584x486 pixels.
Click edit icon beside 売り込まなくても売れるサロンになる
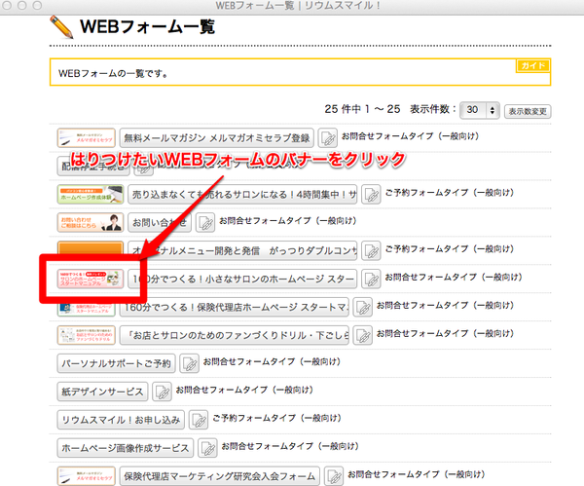tap(371, 195)
